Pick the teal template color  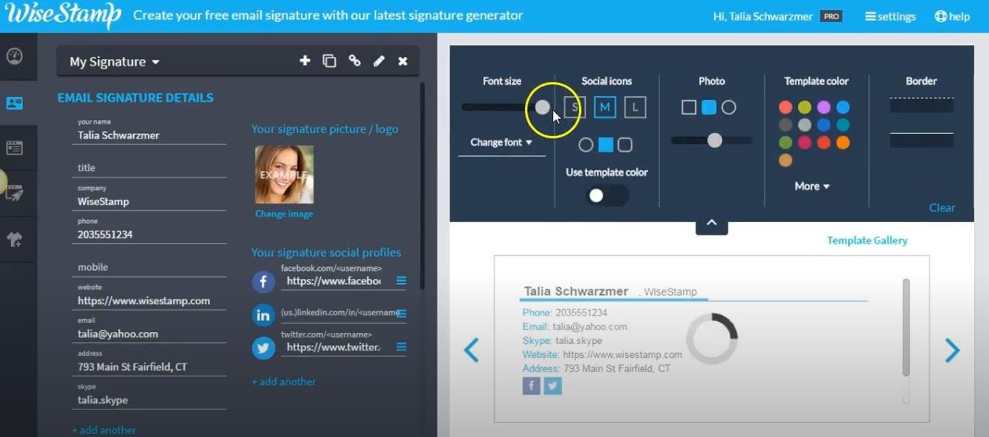[x=843, y=124]
